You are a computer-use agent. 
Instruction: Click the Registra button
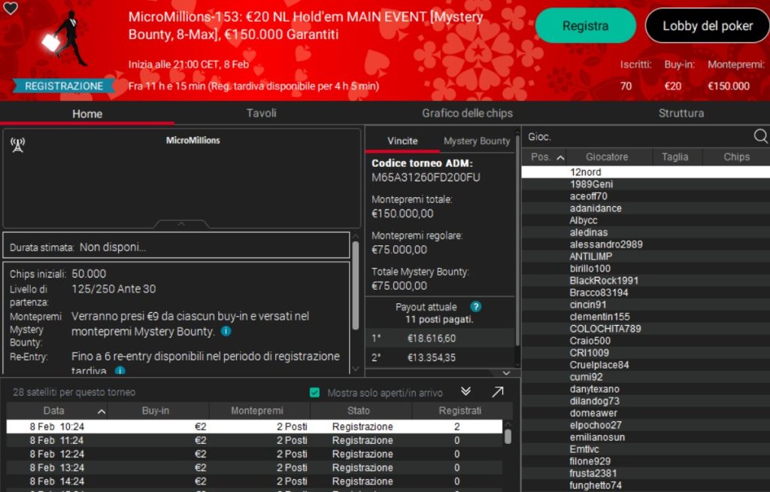[585, 26]
